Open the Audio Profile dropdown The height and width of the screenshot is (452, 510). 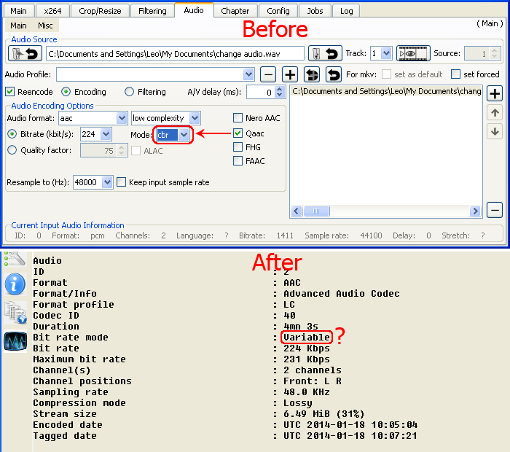[x=248, y=74]
